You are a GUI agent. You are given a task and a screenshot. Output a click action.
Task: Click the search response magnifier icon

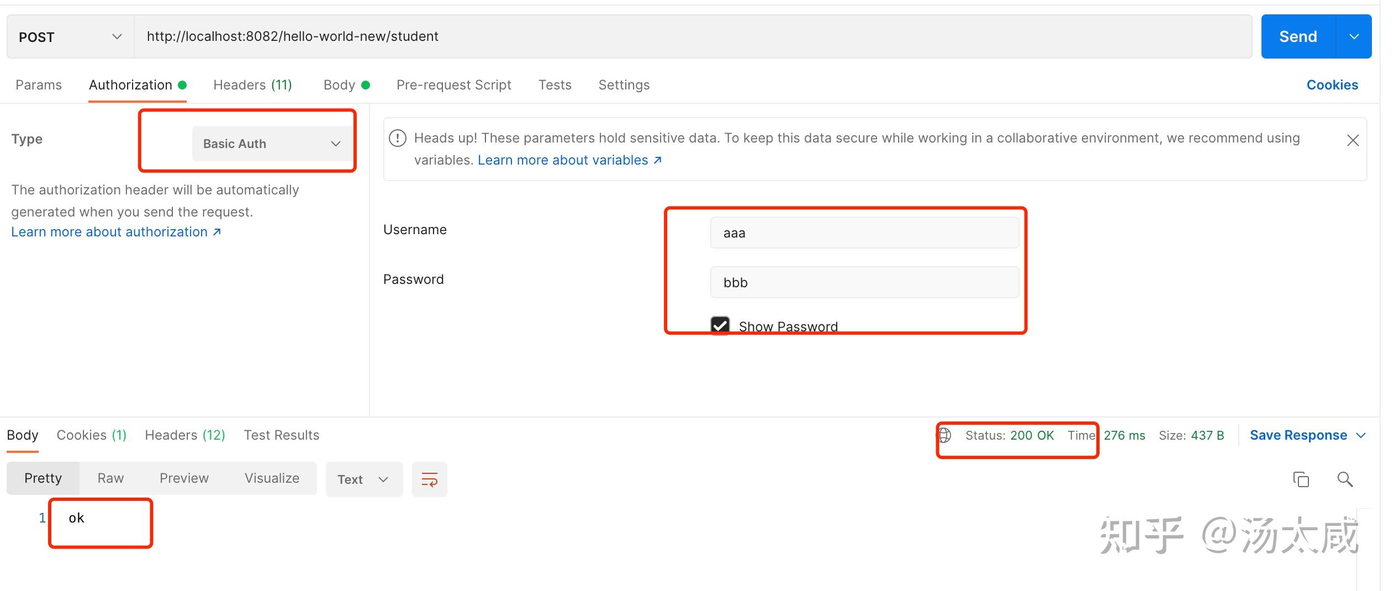tap(1345, 479)
